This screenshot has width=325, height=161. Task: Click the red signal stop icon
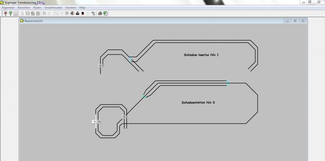pyautogui.click(x=6, y=13)
